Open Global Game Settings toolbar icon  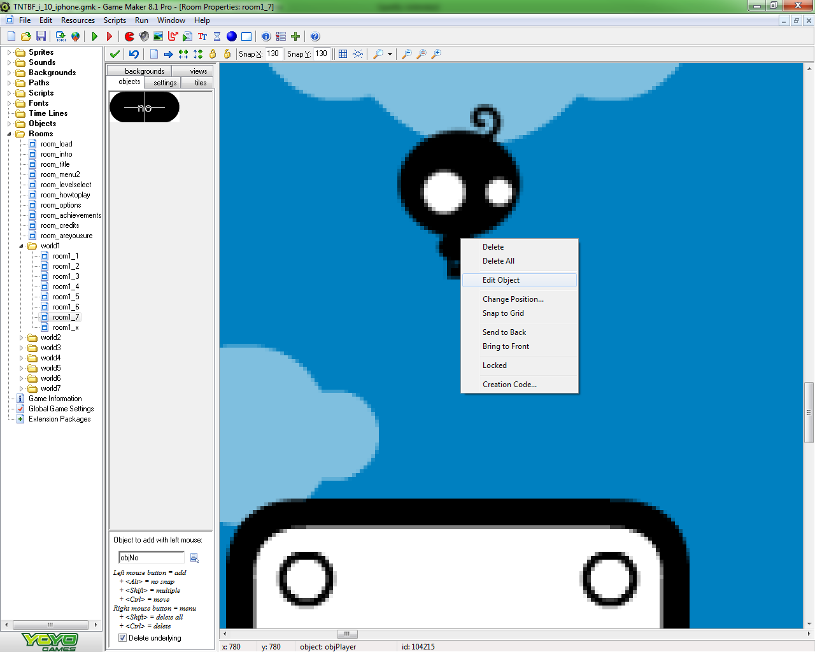tap(281, 36)
